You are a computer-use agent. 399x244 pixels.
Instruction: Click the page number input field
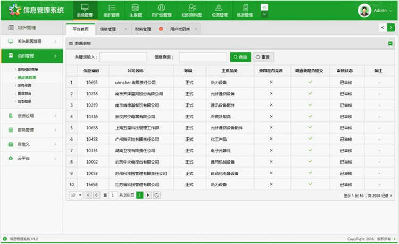point(113,195)
